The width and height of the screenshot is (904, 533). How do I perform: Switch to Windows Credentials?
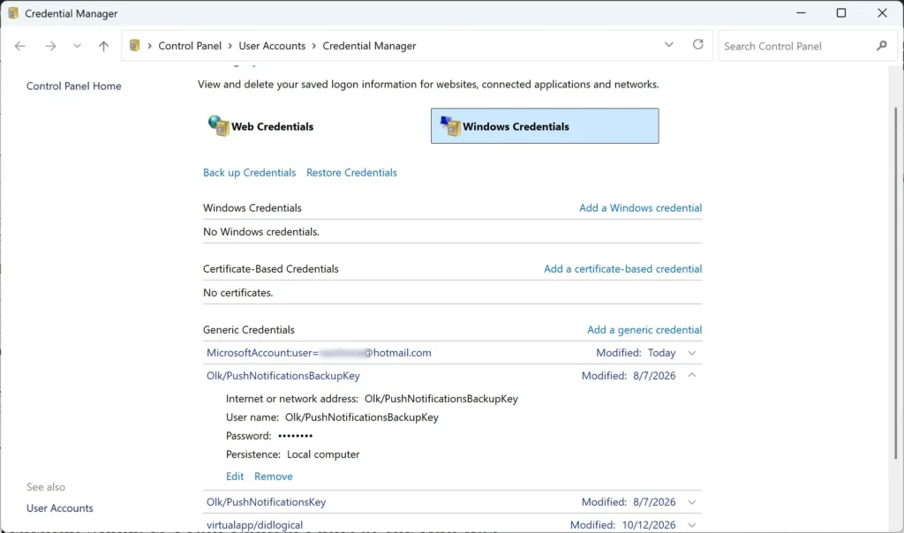pos(545,125)
